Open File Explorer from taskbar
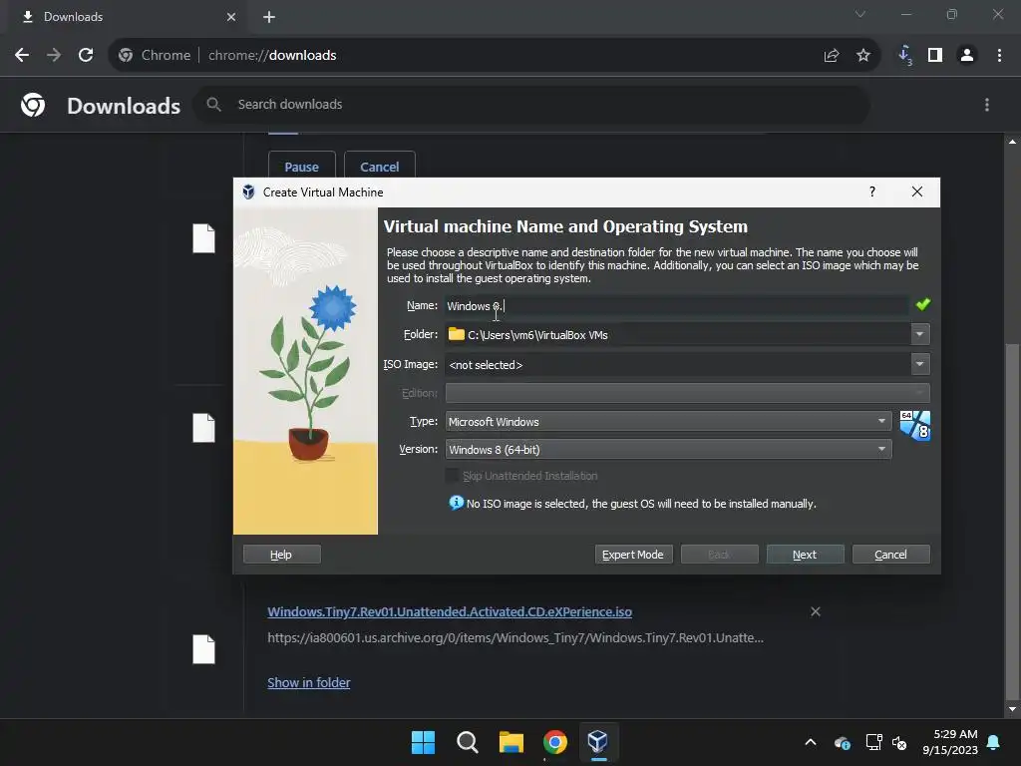 [511, 742]
